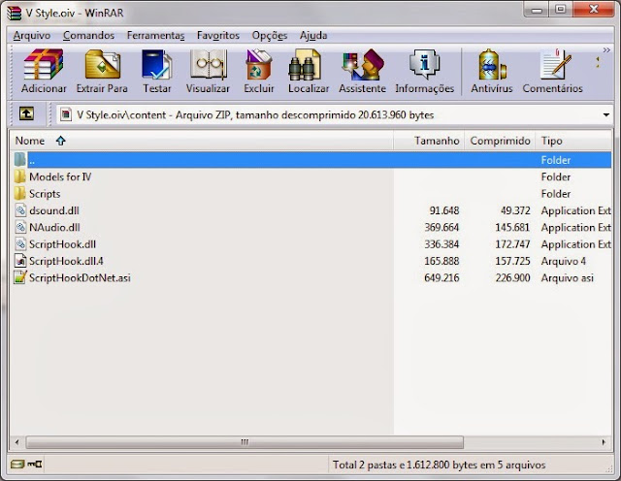This screenshot has width=621, height=481.
Task: Expand the address bar path dropdown
Action: pos(605,114)
